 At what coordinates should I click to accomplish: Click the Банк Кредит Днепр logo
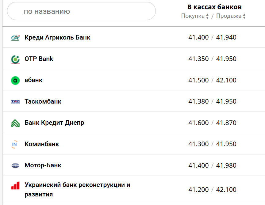[x=15, y=123]
